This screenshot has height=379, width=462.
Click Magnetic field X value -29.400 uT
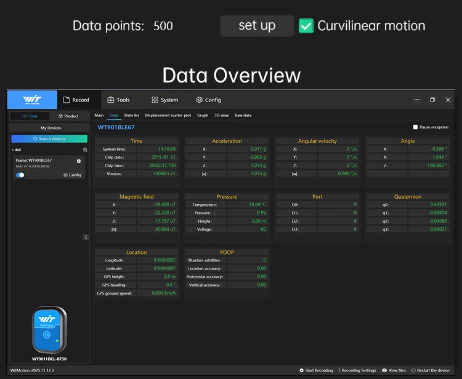164,204
